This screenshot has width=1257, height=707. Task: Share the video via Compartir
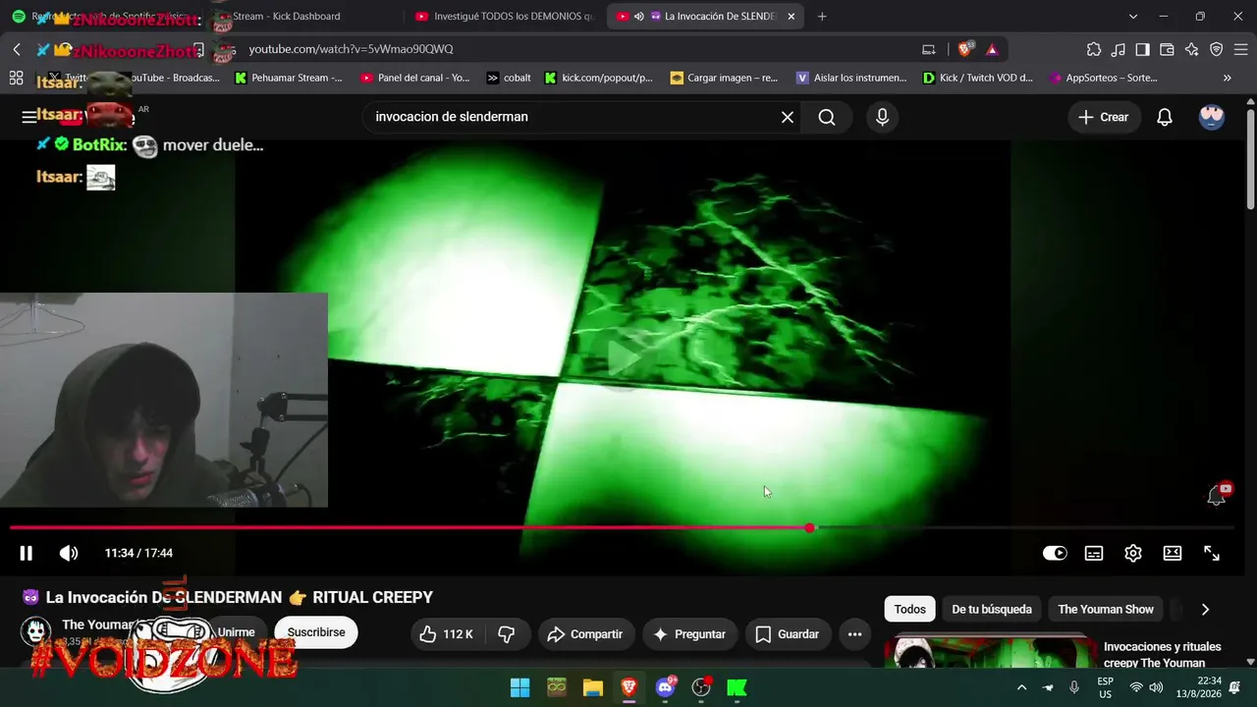click(x=585, y=634)
